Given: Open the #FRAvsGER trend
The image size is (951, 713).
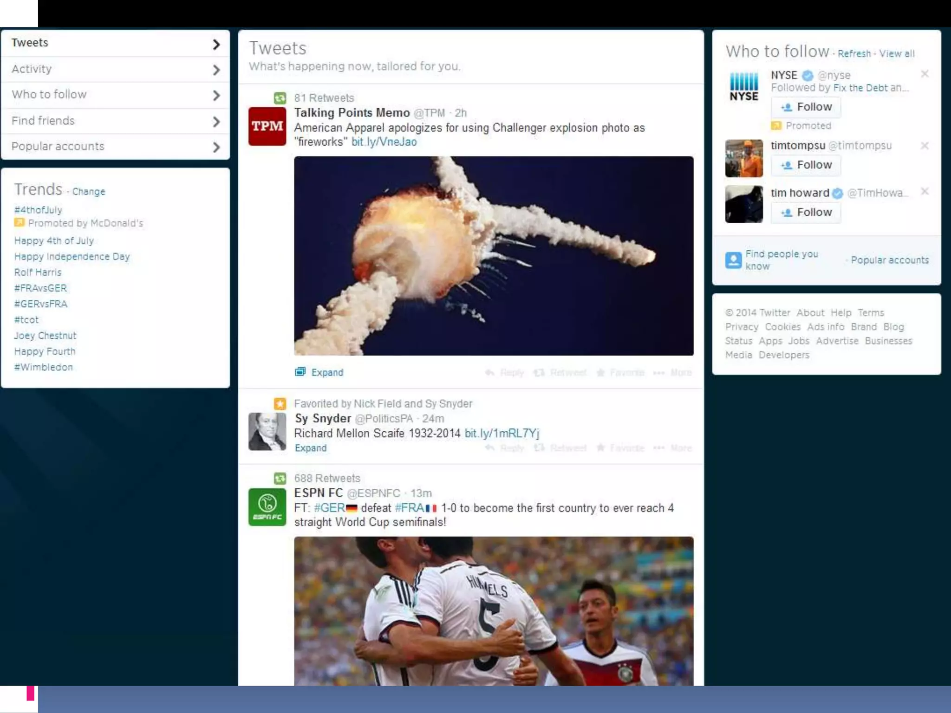Looking at the screenshot, I should click(x=40, y=288).
